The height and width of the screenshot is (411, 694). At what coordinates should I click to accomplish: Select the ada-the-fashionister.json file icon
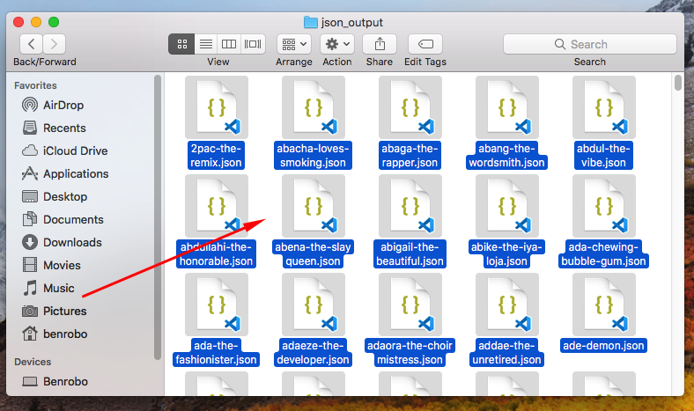(x=217, y=305)
